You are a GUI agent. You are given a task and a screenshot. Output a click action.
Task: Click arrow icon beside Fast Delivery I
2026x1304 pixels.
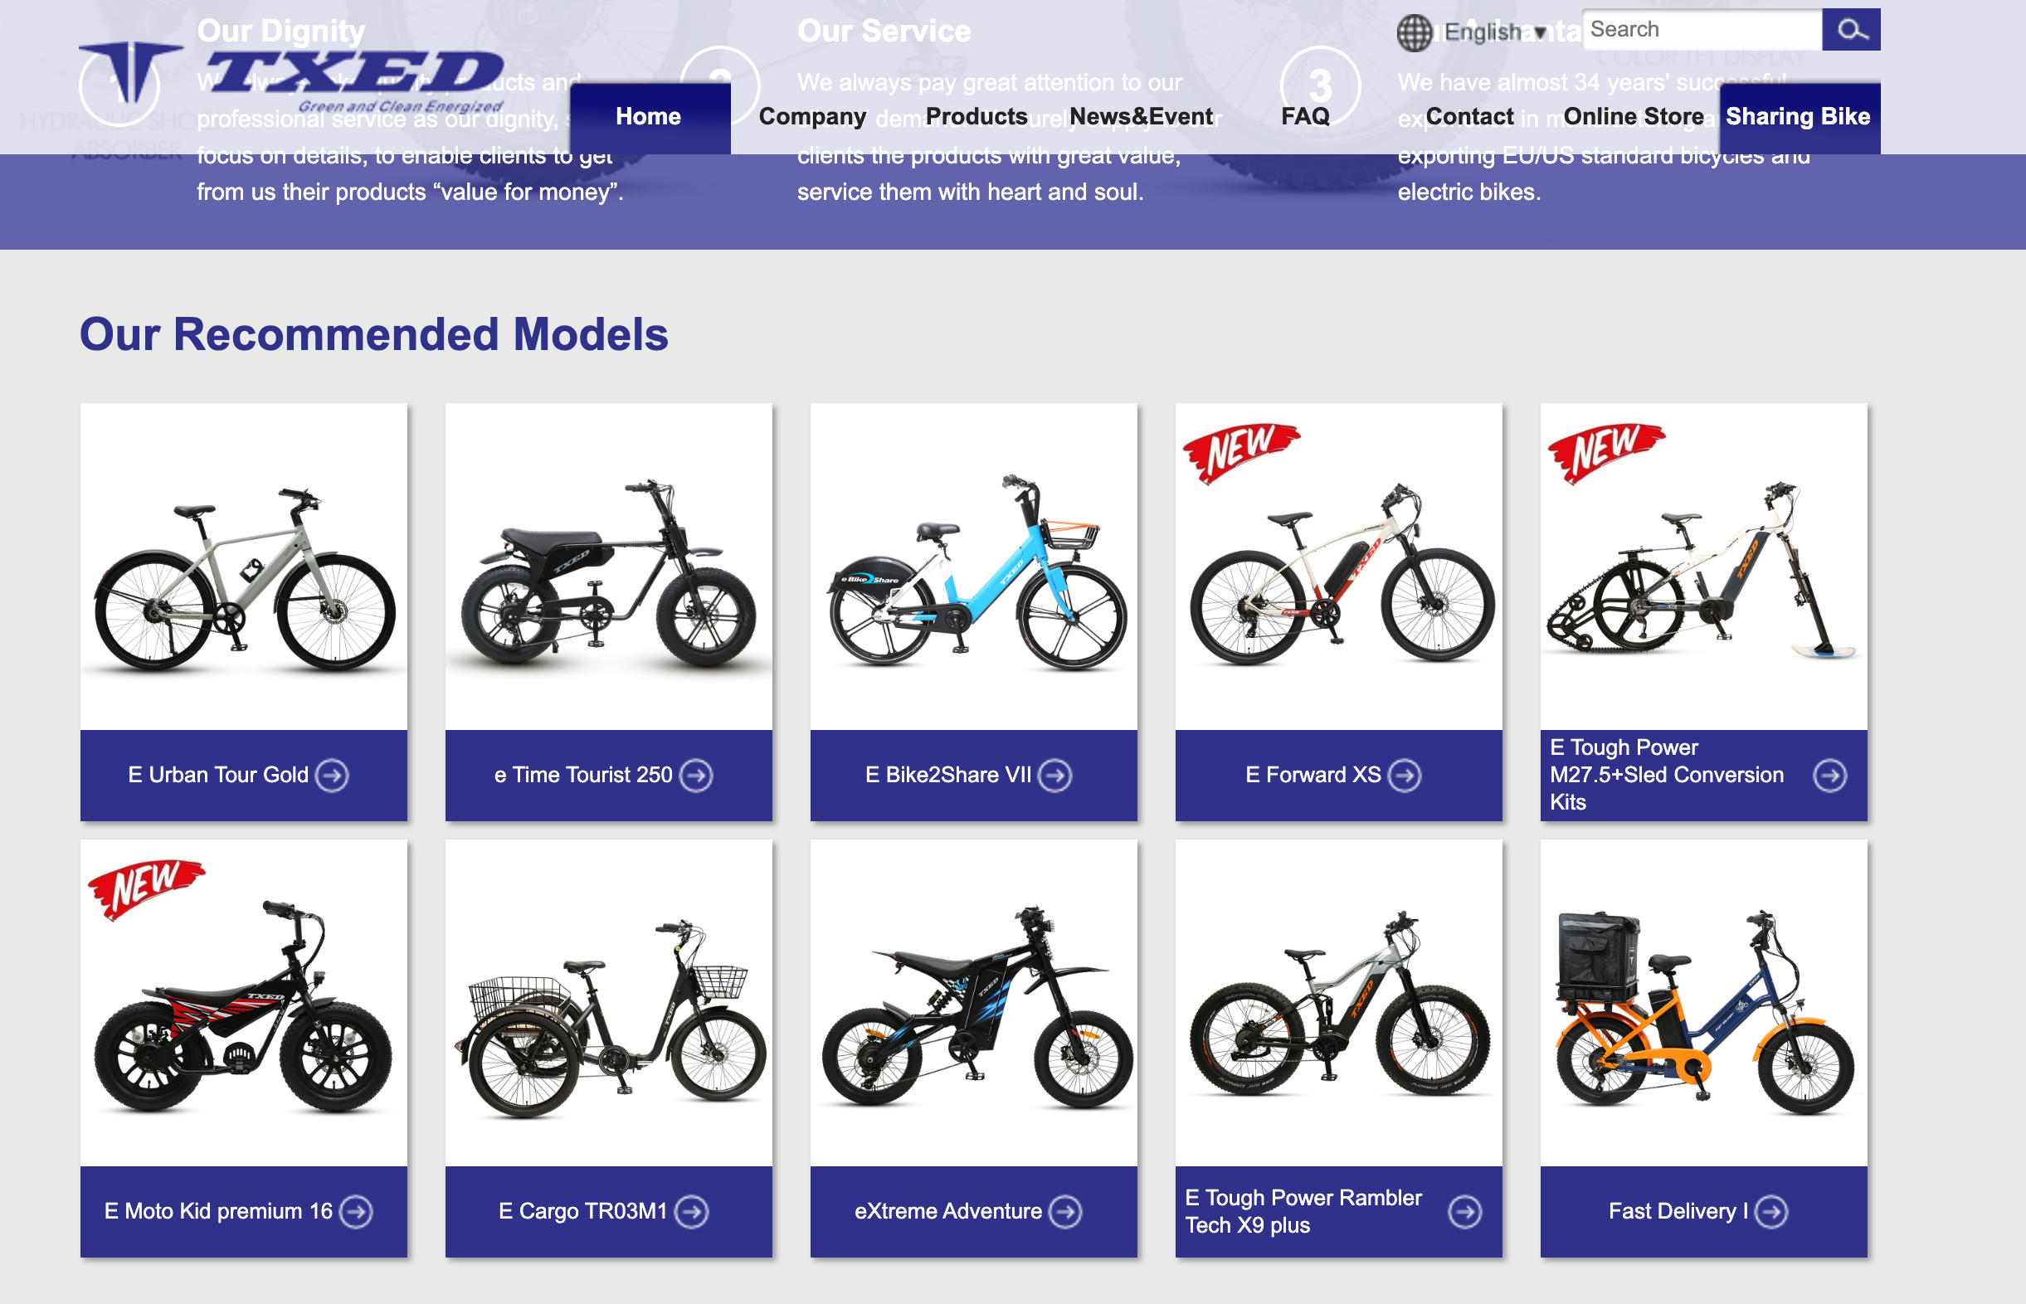[1771, 1211]
